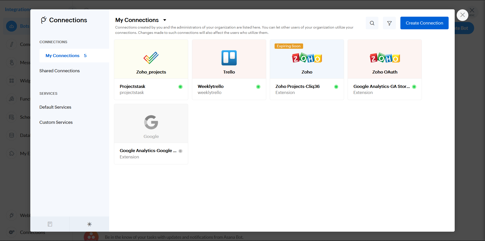Click the Schedulers icon in the background sidebar
Screen dimensions: 485x241
12,117
